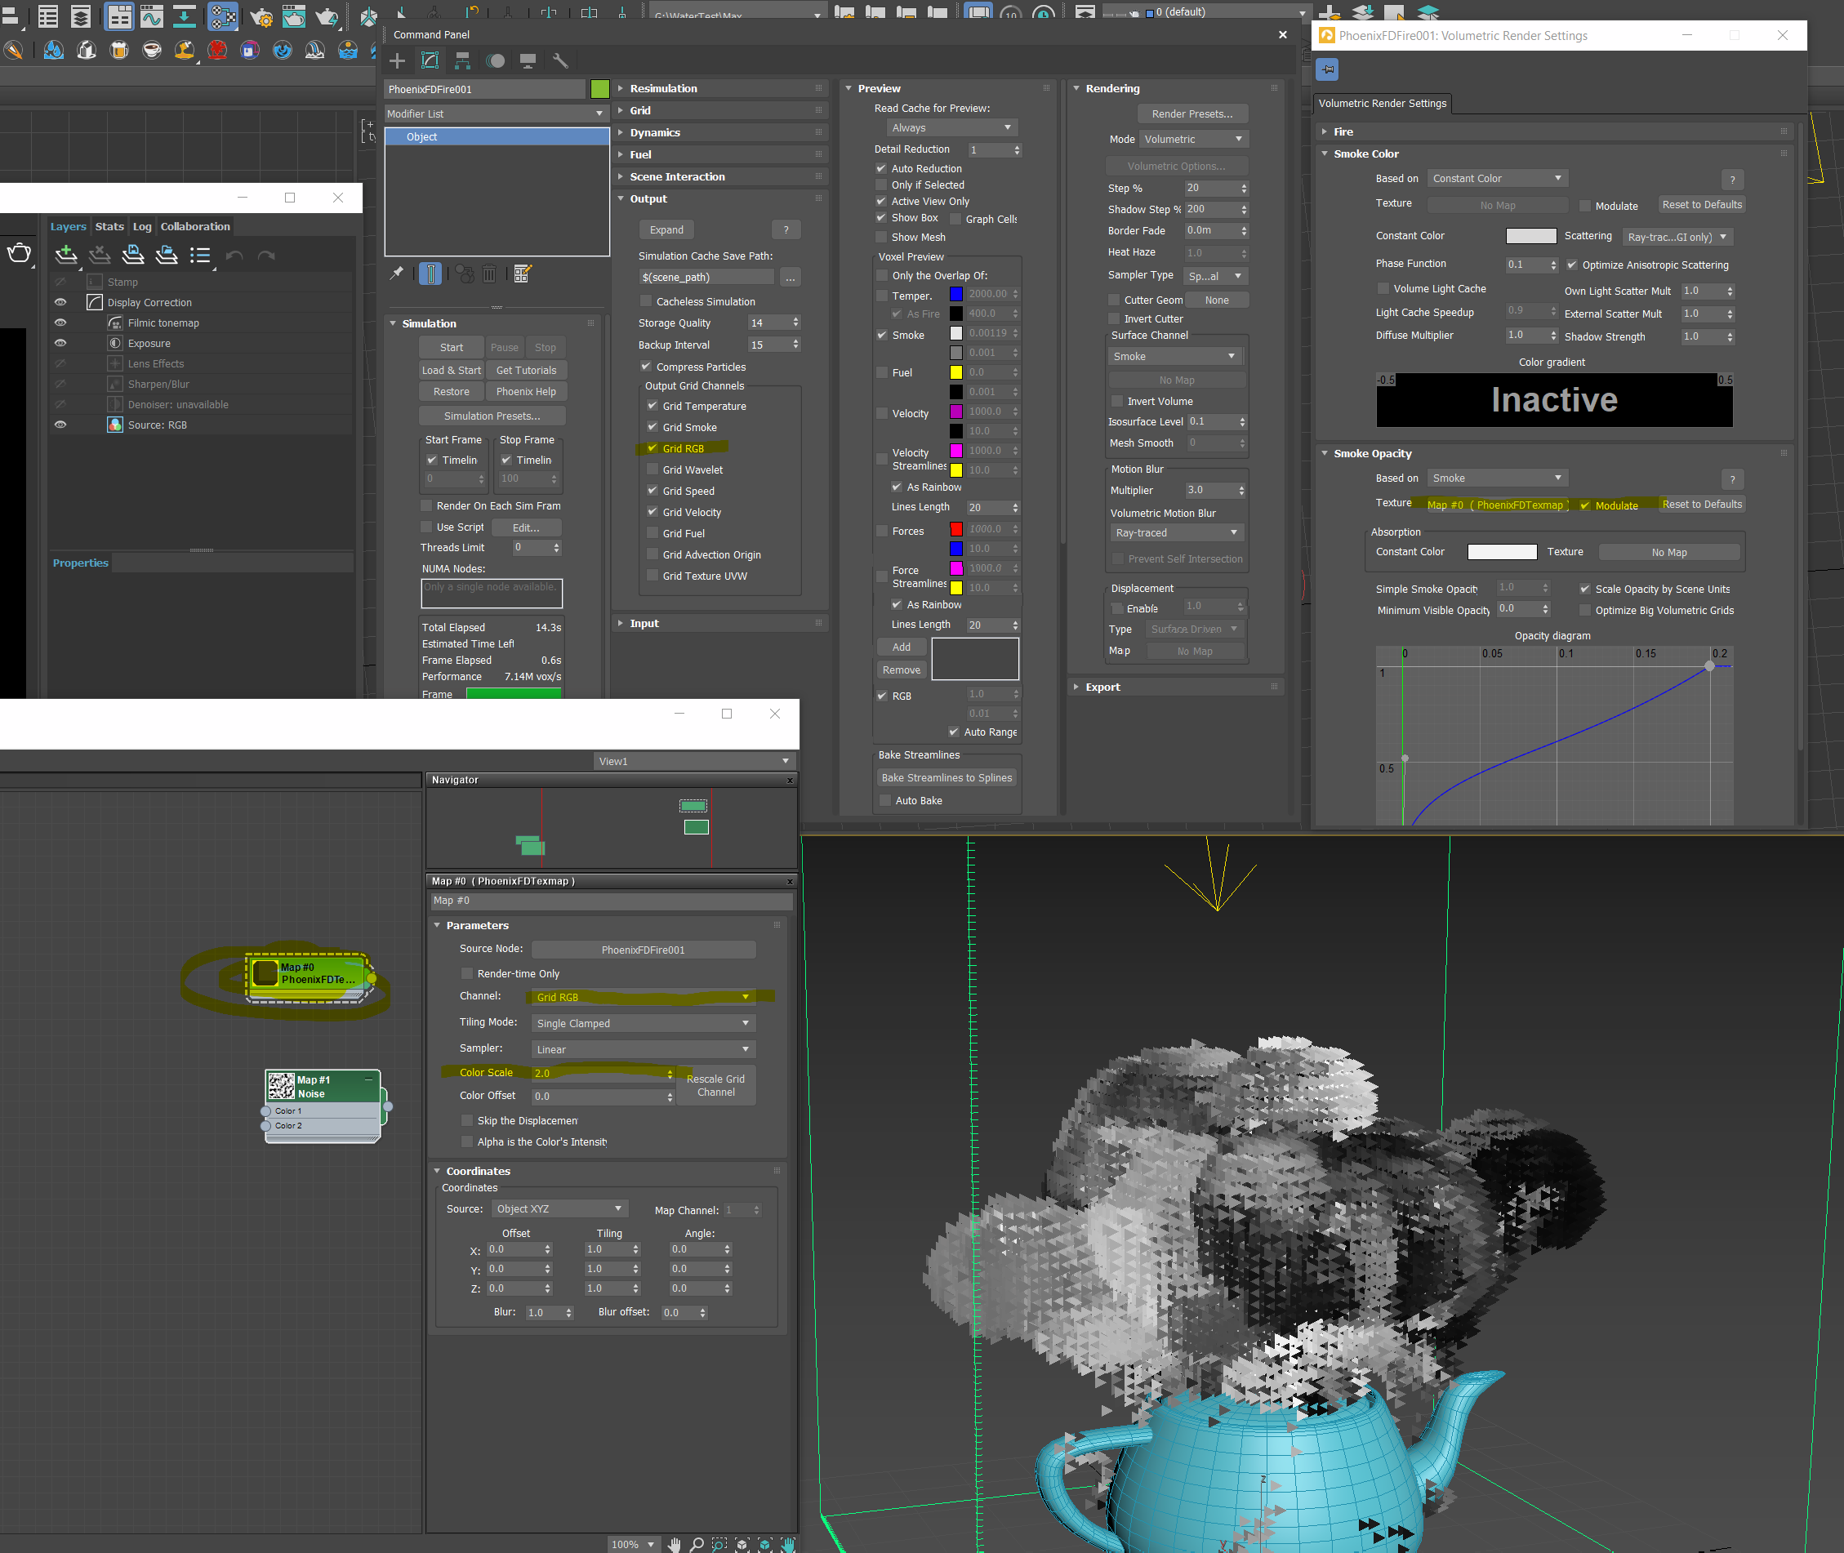Click the Phoenix beer mug preset icon
The width and height of the screenshot is (1844, 1553).
(x=119, y=50)
